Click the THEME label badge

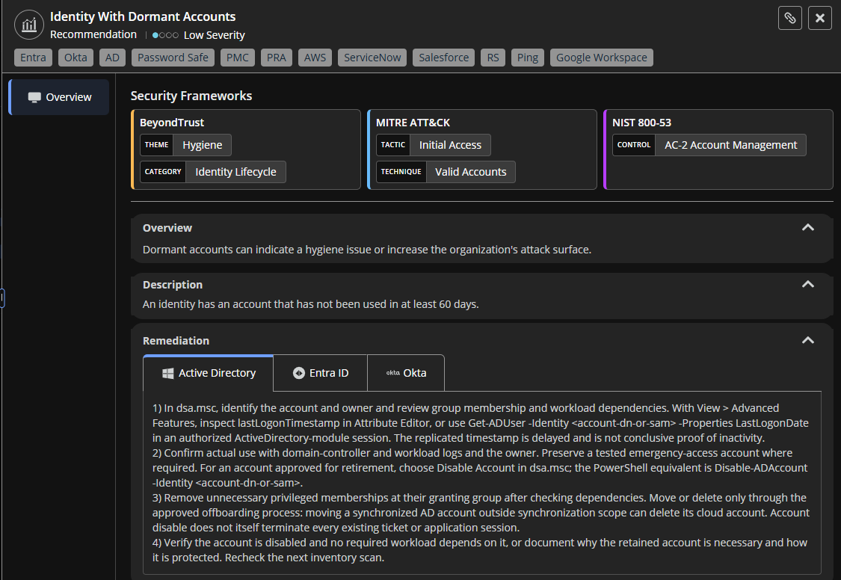tap(157, 145)
